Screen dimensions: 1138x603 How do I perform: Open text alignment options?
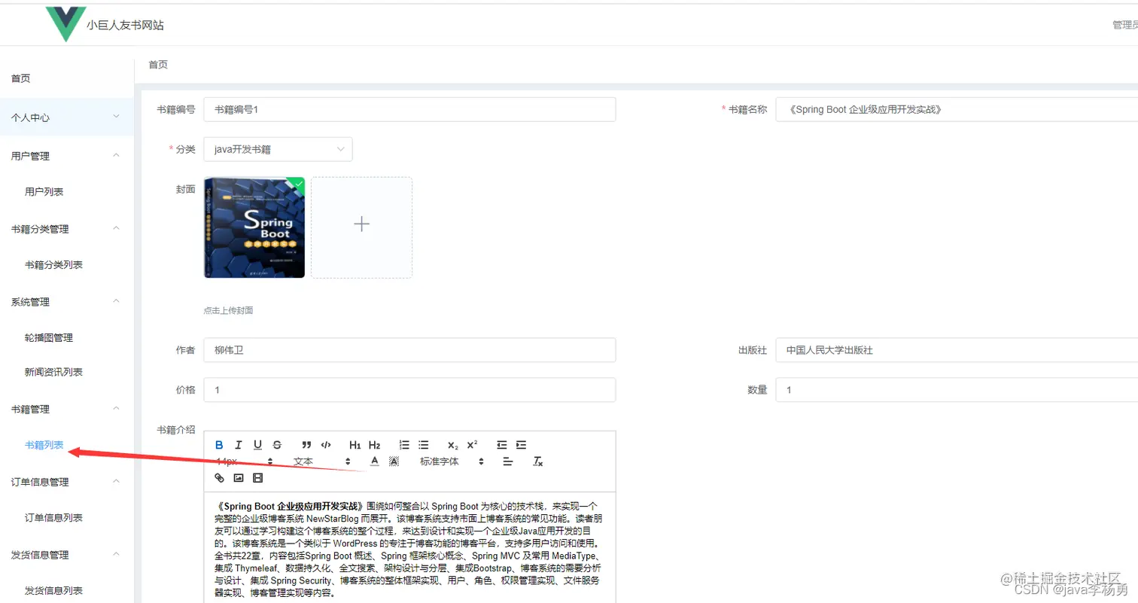click(x=508, y=461)
